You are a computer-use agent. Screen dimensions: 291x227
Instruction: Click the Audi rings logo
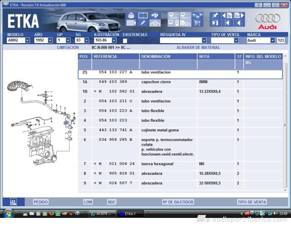268,18
